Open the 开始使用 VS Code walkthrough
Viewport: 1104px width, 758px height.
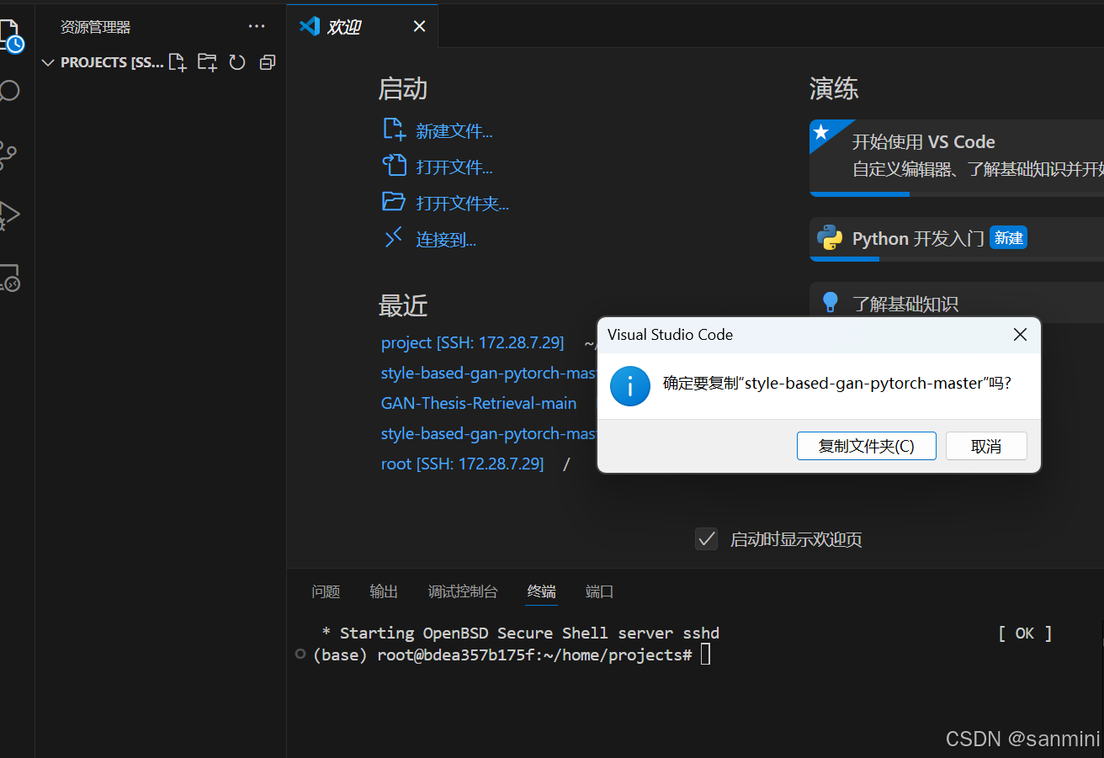click(x=957, y=156)
